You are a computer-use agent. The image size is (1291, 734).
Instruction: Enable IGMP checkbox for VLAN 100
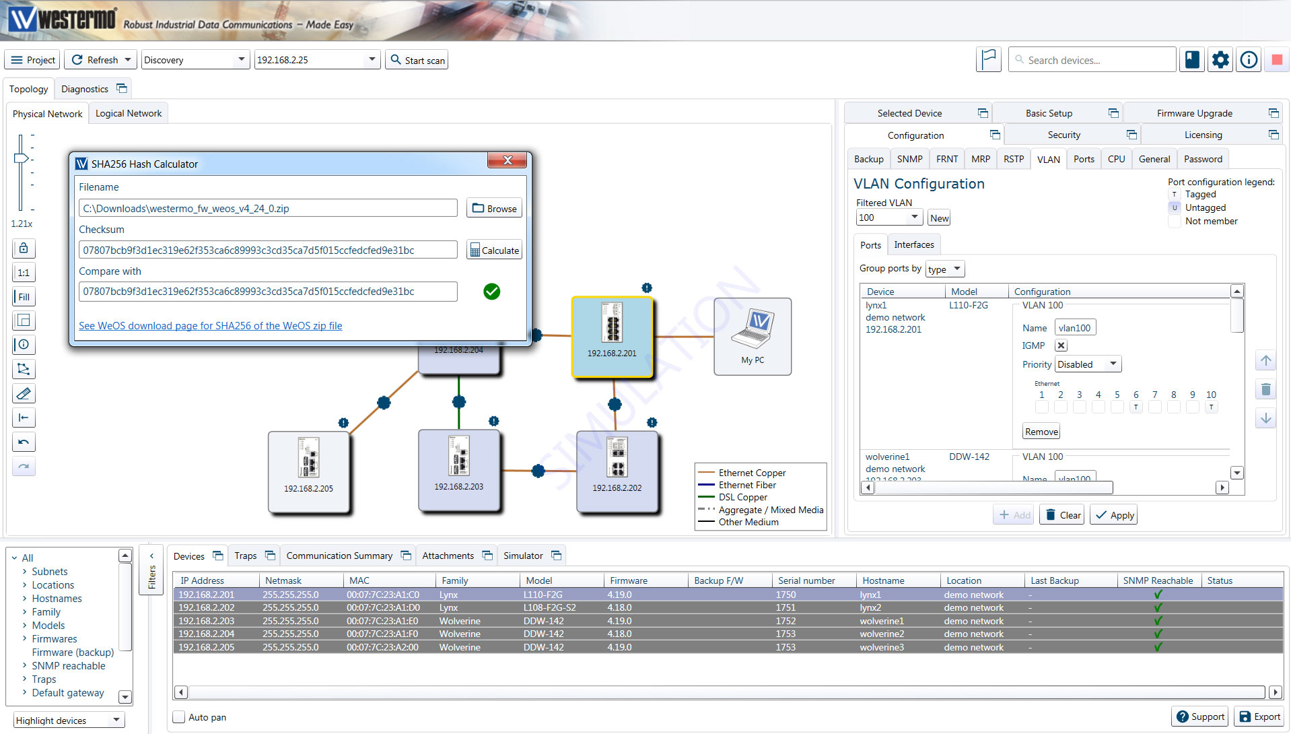point(1061,345)
